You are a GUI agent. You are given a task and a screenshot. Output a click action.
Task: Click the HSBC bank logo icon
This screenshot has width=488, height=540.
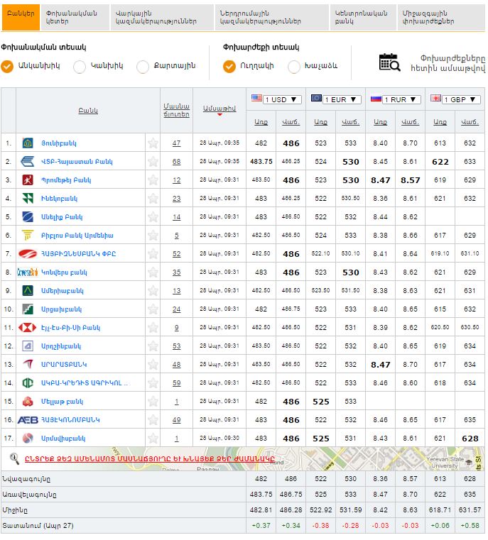(28, 328)
